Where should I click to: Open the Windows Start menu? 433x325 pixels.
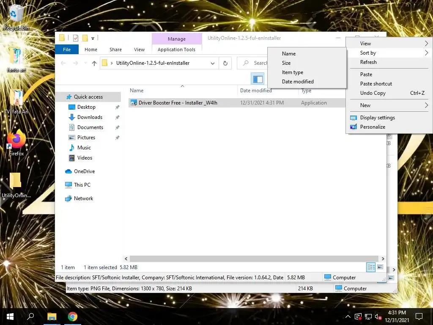tap(10, 317)
